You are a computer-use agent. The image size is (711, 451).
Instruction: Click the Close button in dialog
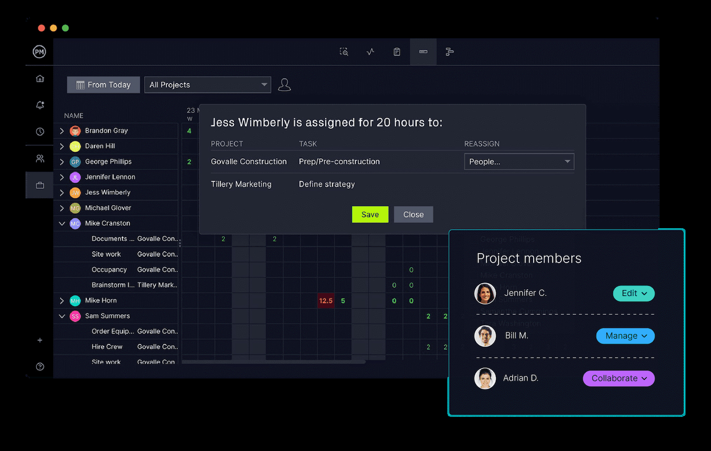(x=414, y=215)
